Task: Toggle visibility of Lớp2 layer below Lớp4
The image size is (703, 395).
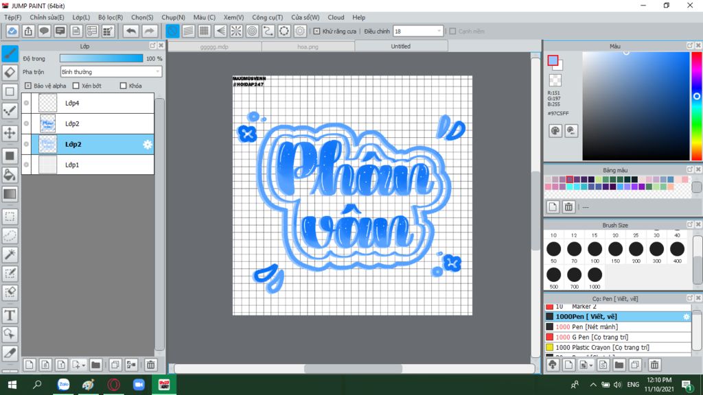Action: [x=27, y=123]
